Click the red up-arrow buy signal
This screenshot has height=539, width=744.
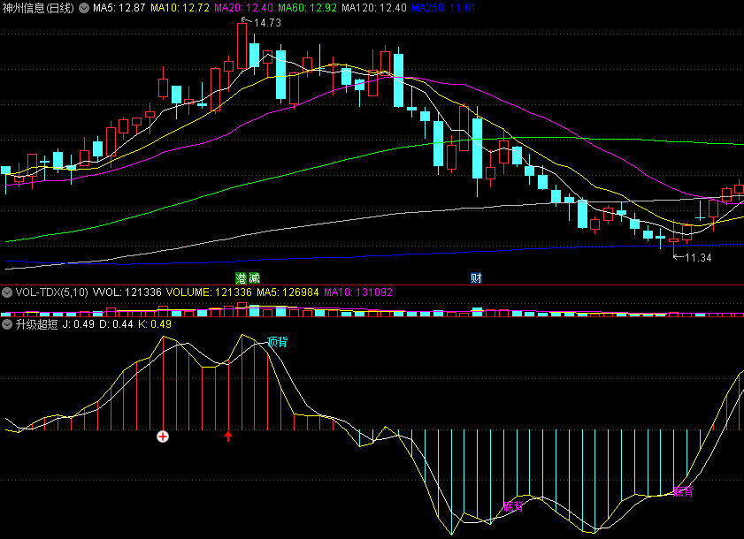point(228,437)
